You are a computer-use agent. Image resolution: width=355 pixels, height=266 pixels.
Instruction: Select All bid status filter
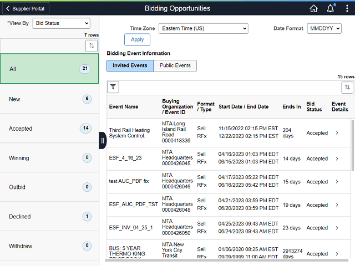point(49,69)
